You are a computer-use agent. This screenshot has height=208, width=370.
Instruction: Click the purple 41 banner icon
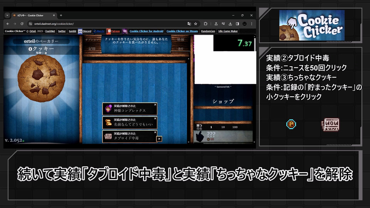point(125,31)
